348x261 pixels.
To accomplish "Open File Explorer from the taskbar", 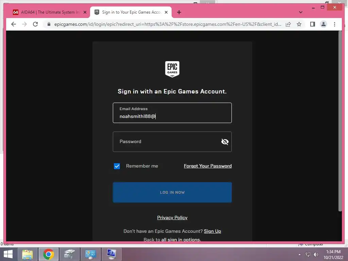I will click(x=28, y=254).
